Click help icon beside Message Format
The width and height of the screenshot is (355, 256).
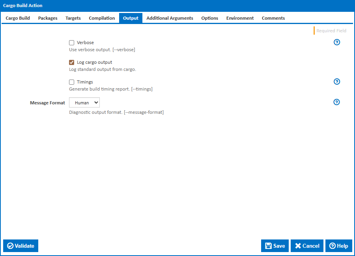(337, 102)
